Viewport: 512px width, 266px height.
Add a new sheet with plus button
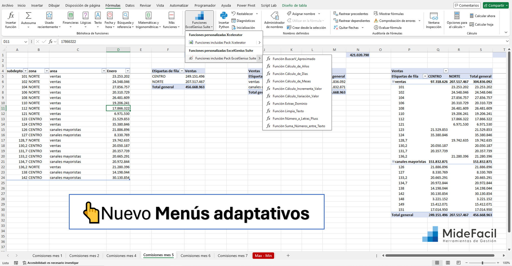[x=288, y=256]
